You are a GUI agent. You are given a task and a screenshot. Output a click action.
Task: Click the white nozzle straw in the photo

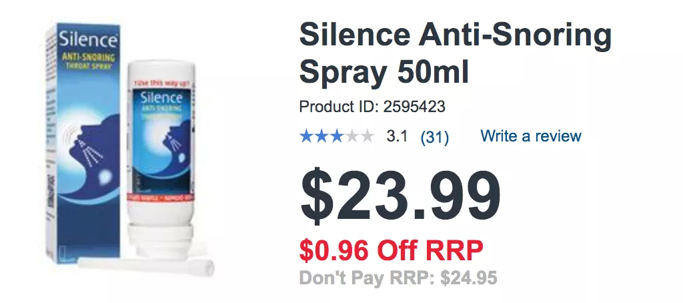click(x=146, y=266)
